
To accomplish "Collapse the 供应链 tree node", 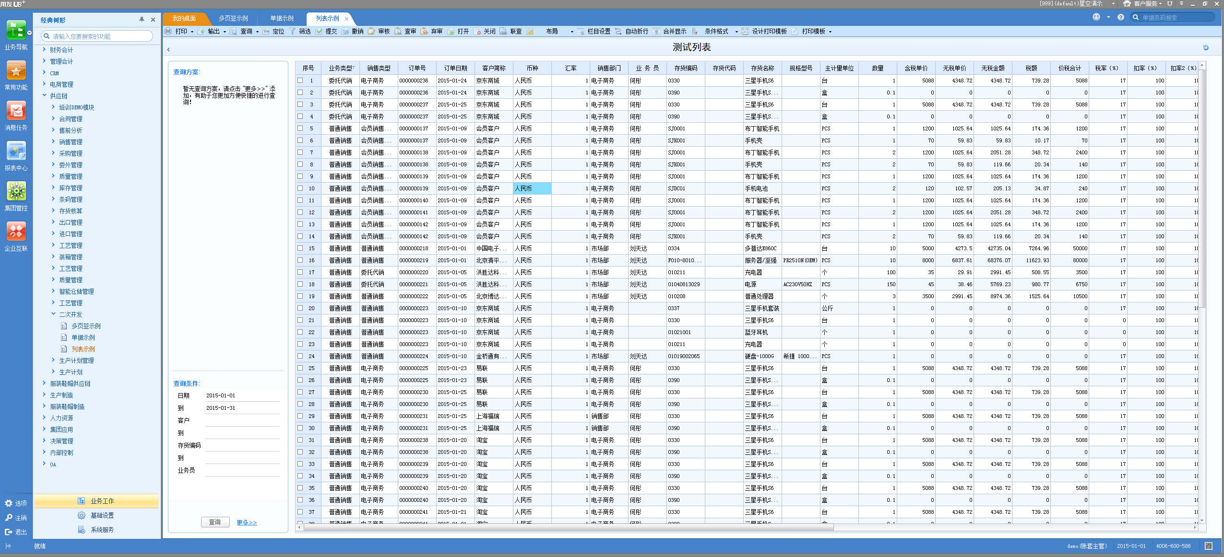I will click(44, 95).
